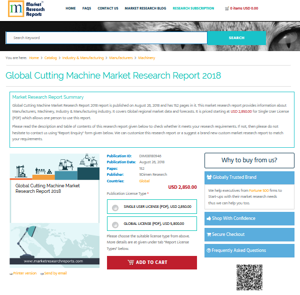Image resolution: width=300 pixels, height=295 pixels.
Task: Expand the Globally Trusted Brand section
Action: [249, 177]
